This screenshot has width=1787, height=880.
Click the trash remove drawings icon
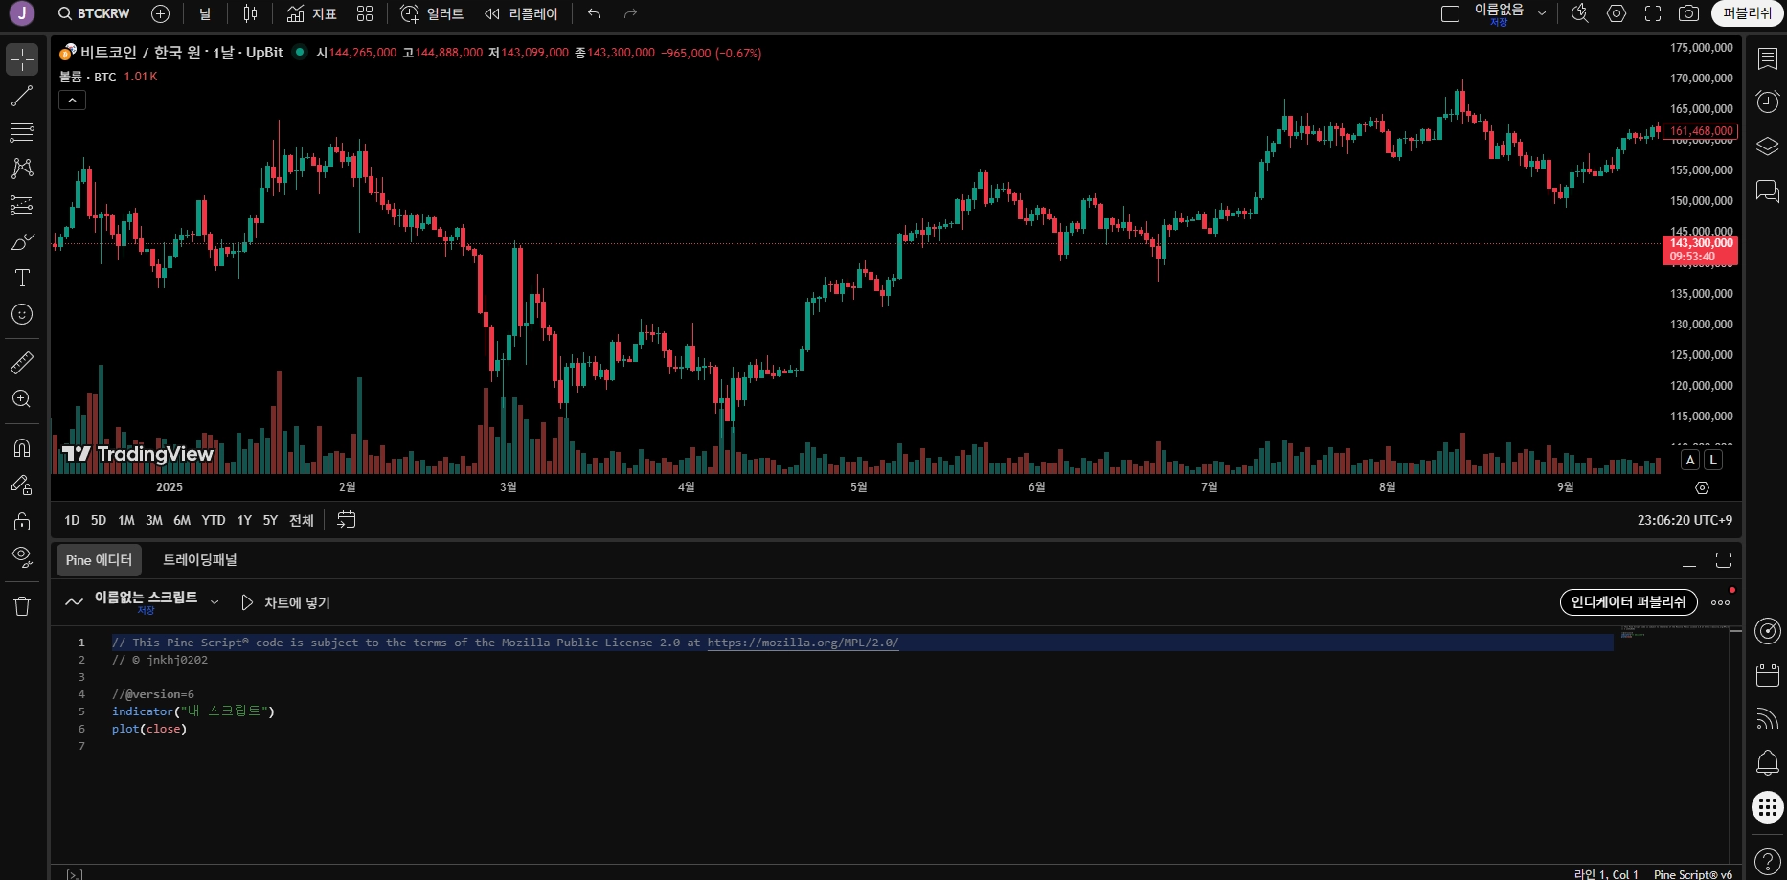tap(22, 606)
